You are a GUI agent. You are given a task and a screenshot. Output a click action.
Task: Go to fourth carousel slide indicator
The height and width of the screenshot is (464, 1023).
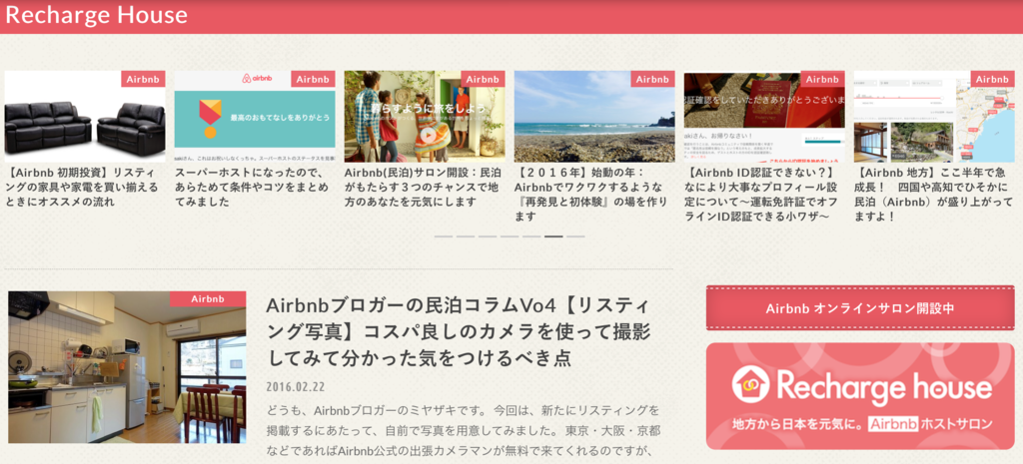coord(510,235)
